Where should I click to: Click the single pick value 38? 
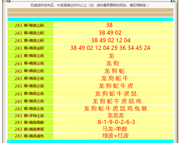(x=109, y=25)
